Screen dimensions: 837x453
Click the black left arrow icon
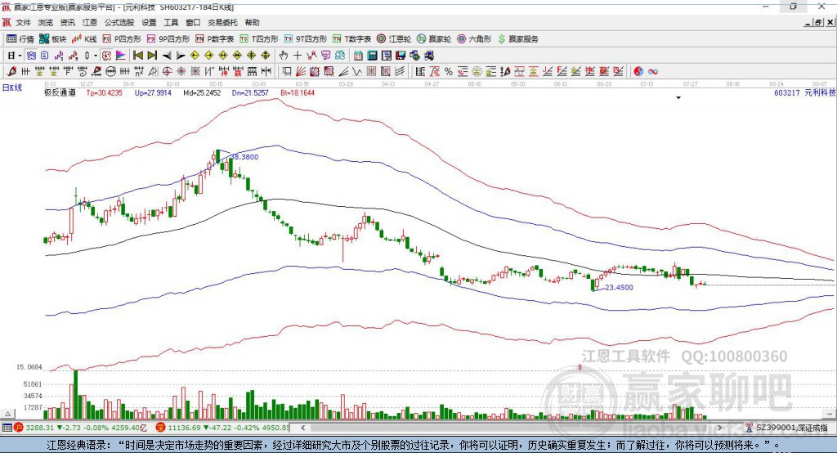point(167,56)
